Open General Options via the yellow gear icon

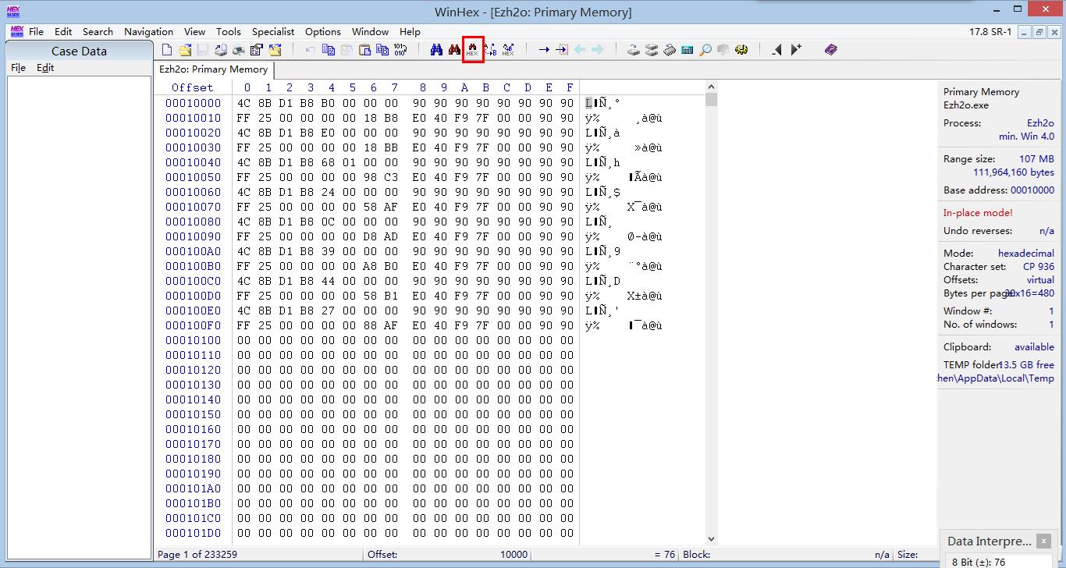pyautogui.click(x=741, y=50)
